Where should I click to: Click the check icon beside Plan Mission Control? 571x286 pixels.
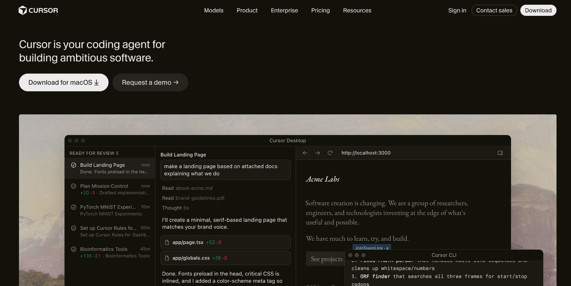[74, 186]
